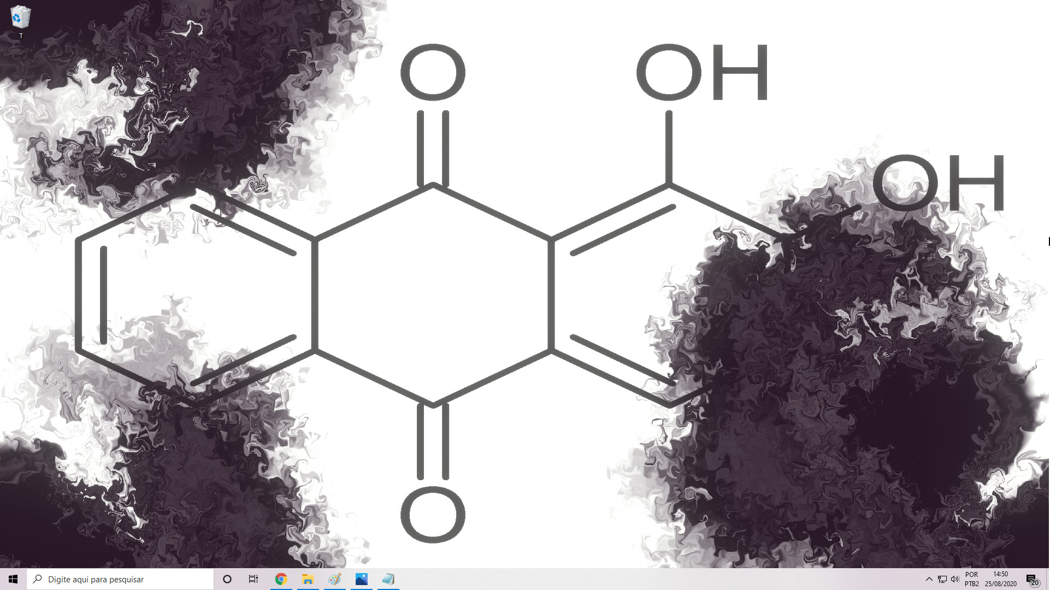Click the network icon in the system tray
Screen dimensions: 1050x590
point(942,579)
